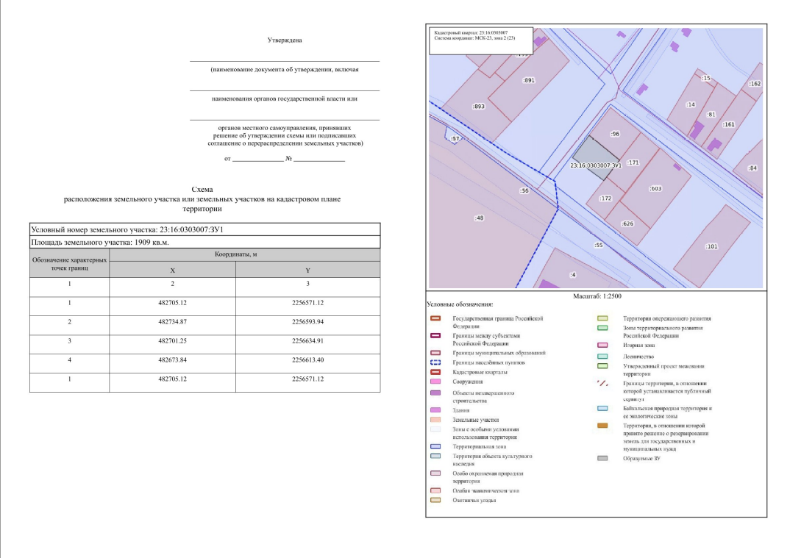Viewport: 790px width, 558px height.
Task: Click the Y value 2256593.94
Action: [x=308, y=322]
